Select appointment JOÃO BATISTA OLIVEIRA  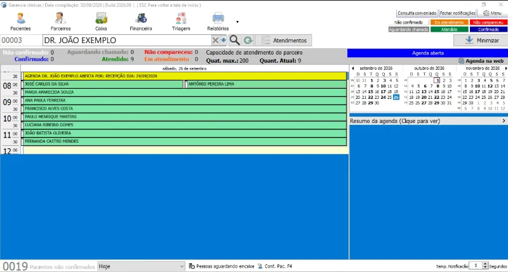[x=185, y=133]
